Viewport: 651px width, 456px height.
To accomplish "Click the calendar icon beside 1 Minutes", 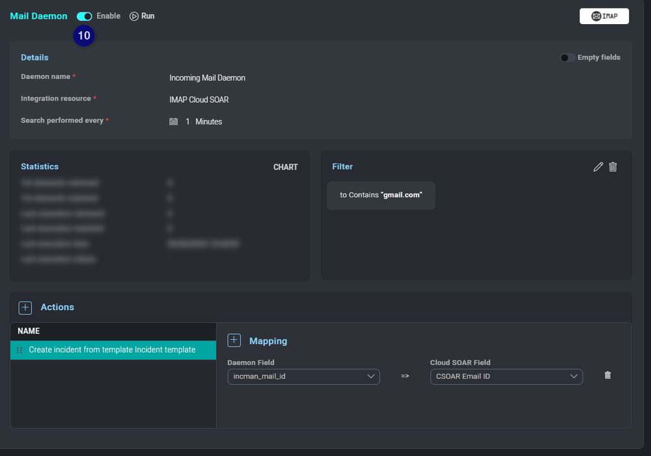I will click(173, 122).
